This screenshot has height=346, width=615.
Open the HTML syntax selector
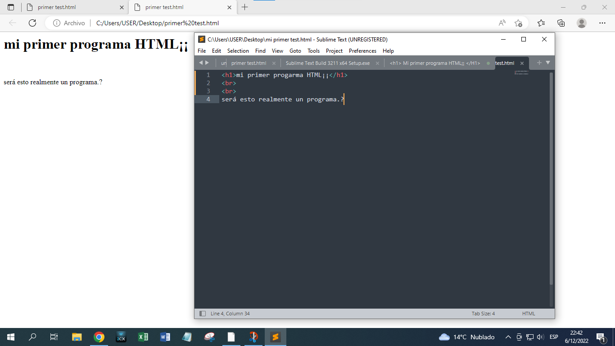pos(529,314)
